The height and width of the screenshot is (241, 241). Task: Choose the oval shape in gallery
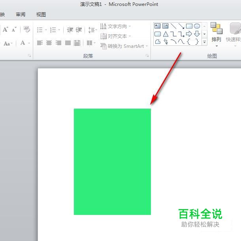(197, 26)
